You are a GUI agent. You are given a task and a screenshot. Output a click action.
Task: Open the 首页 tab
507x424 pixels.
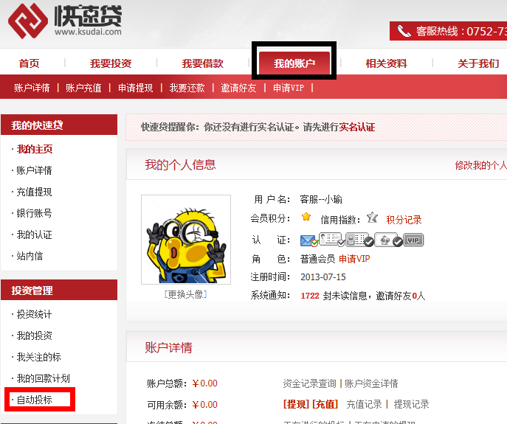pyautogui.click(x=29, y=63)
